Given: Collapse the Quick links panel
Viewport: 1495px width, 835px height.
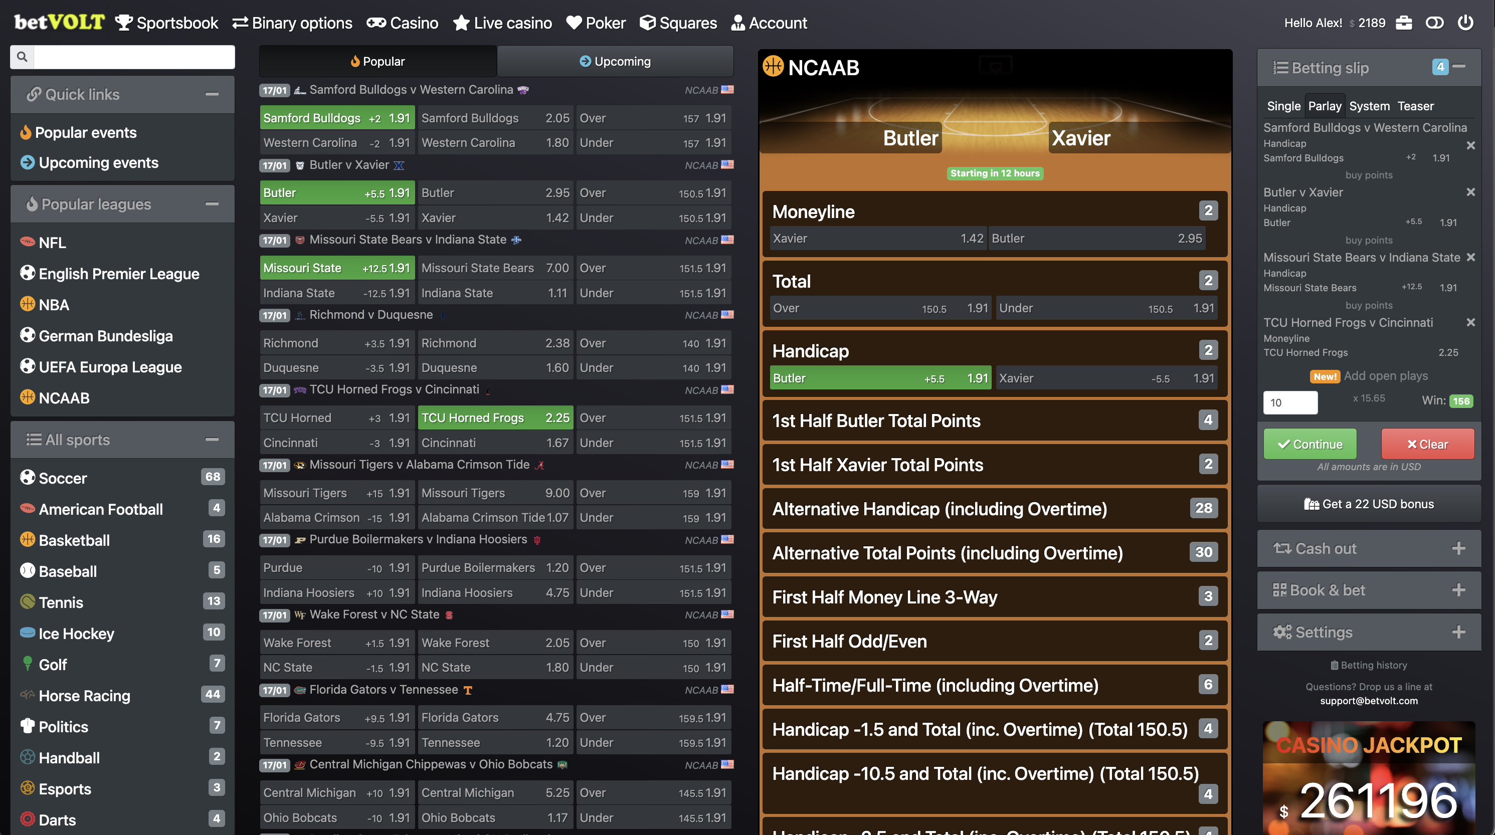Looking at the screenshot, I should tap(213, 94).
